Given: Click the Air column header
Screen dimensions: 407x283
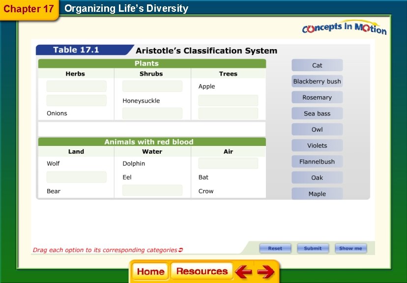Looking at the screenshot, I should point(228,151).
